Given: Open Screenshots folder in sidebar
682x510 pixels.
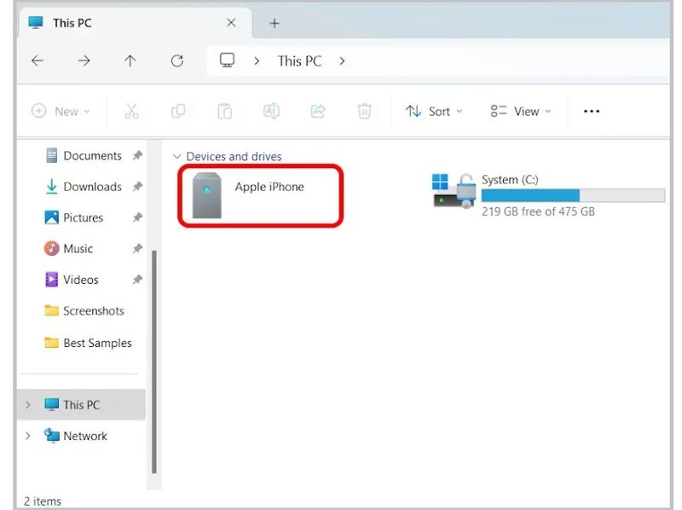Looking at the screenshot, I should pyautogui.click(x=84, y=310).
